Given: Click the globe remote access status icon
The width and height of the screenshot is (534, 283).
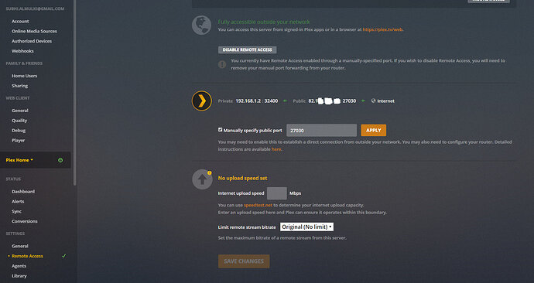Looking at the screenshot, I should 201,26.
